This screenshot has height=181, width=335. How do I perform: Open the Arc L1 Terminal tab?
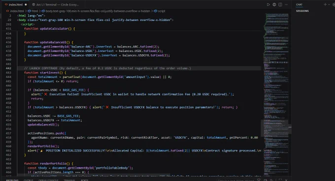pos(57,4)
